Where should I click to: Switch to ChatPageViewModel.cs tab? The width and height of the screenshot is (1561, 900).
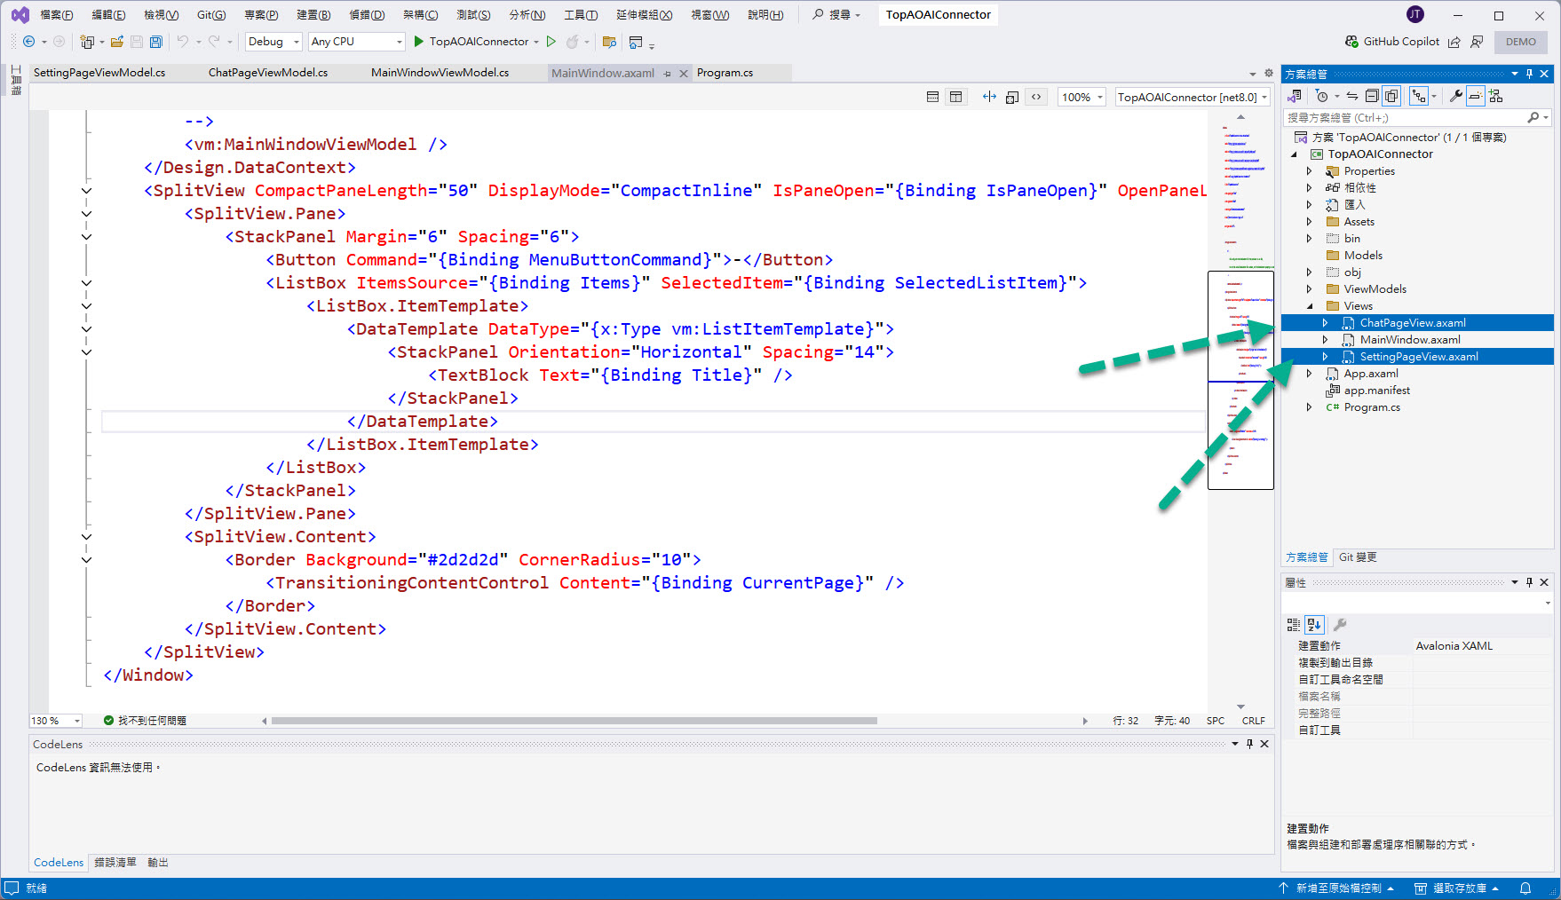coord(268,73)
